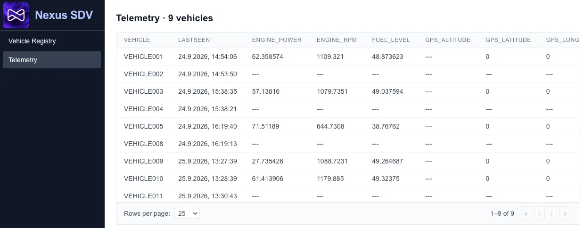Viewport: 584px width, 228px height.
Task: Click timestamp 25.9.2026, 13:30:43
Action: click(207, 196)
